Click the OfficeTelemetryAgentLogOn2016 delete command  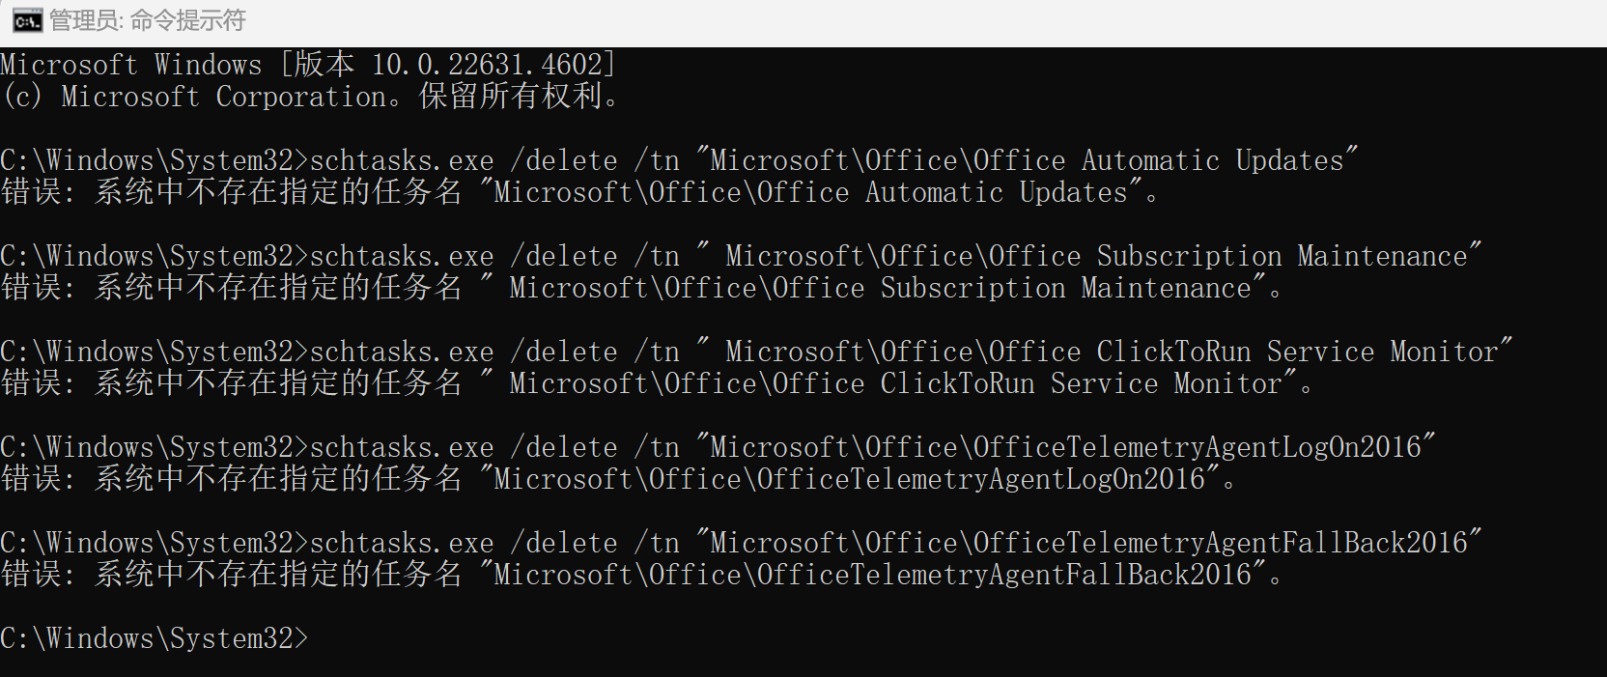point(718,447)
